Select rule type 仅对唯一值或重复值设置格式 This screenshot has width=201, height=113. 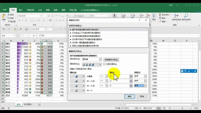109,43
